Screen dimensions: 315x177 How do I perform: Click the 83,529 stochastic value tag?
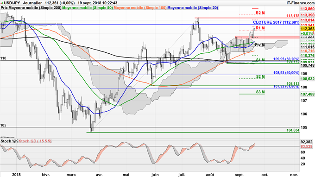(306, 147)
